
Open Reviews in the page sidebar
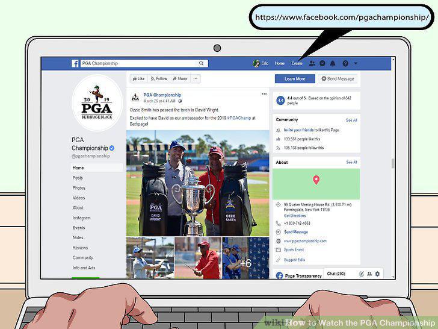[x=80, y=248]
